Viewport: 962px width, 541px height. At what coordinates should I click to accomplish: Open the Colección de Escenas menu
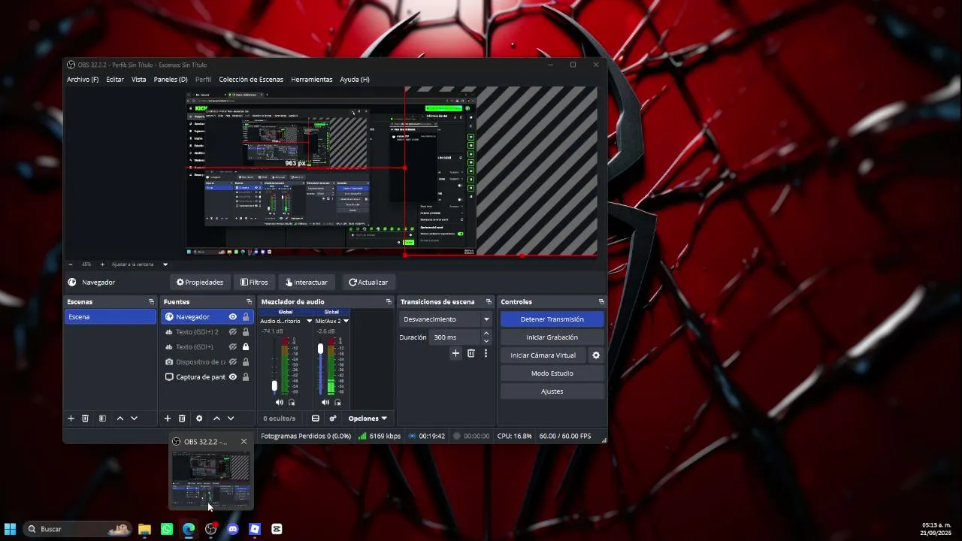[x=251, y=80]
